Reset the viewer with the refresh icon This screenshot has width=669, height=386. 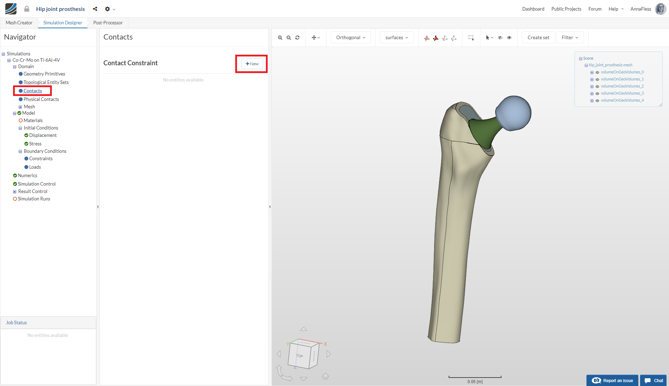point(297,38)
